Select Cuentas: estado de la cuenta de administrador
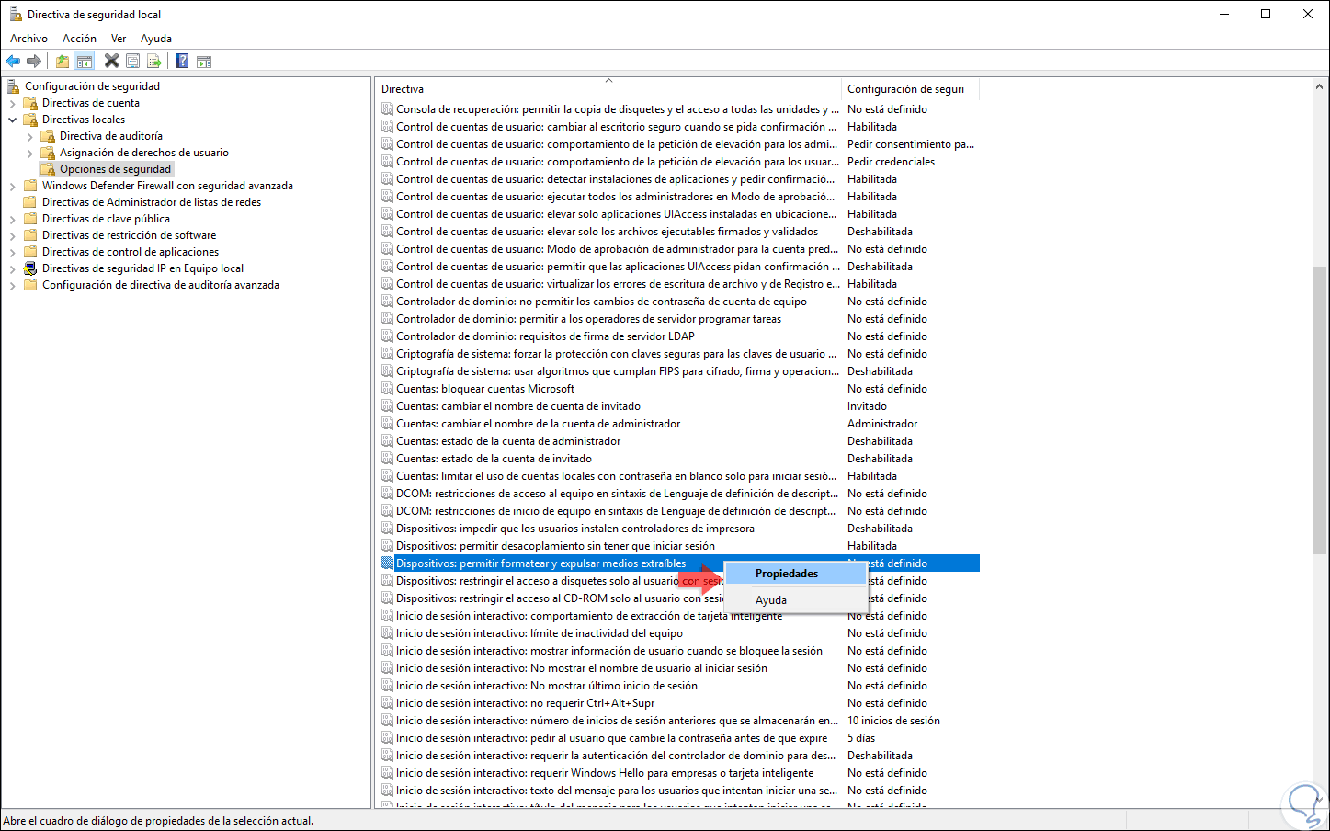The width and height of the screenshot is (1330, 831). pos(508,441)
